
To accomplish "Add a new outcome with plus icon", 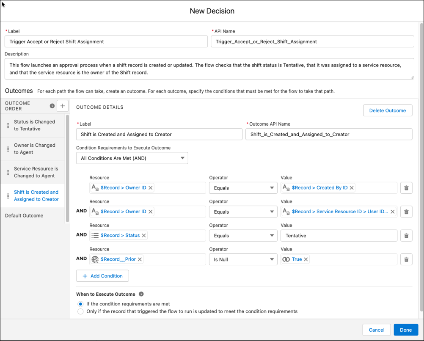I will point(63,106).
